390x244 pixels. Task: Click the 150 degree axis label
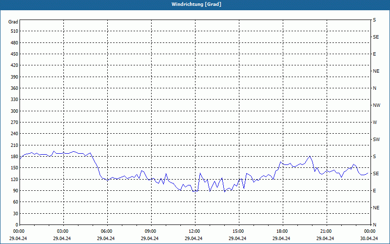point(15,168)
